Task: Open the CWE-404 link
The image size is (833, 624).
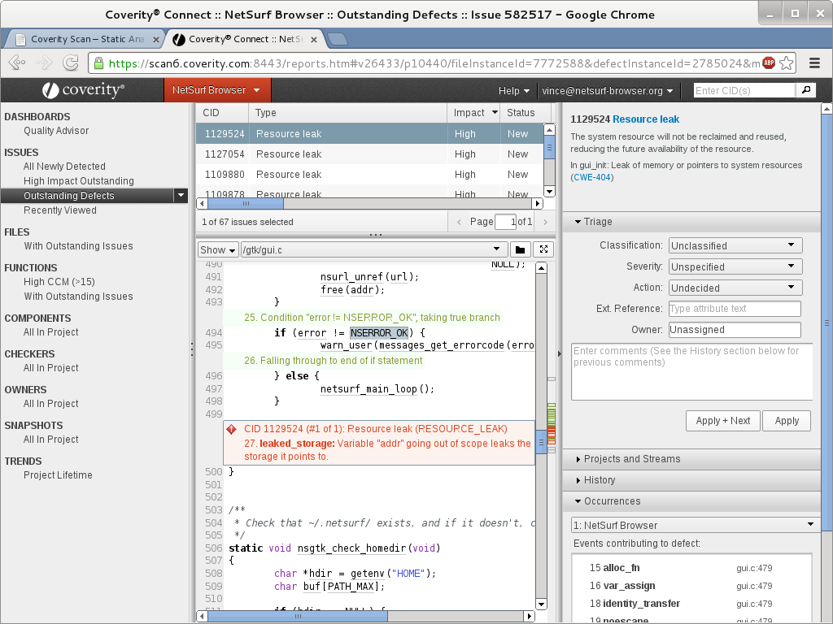Action: point(592,177)
